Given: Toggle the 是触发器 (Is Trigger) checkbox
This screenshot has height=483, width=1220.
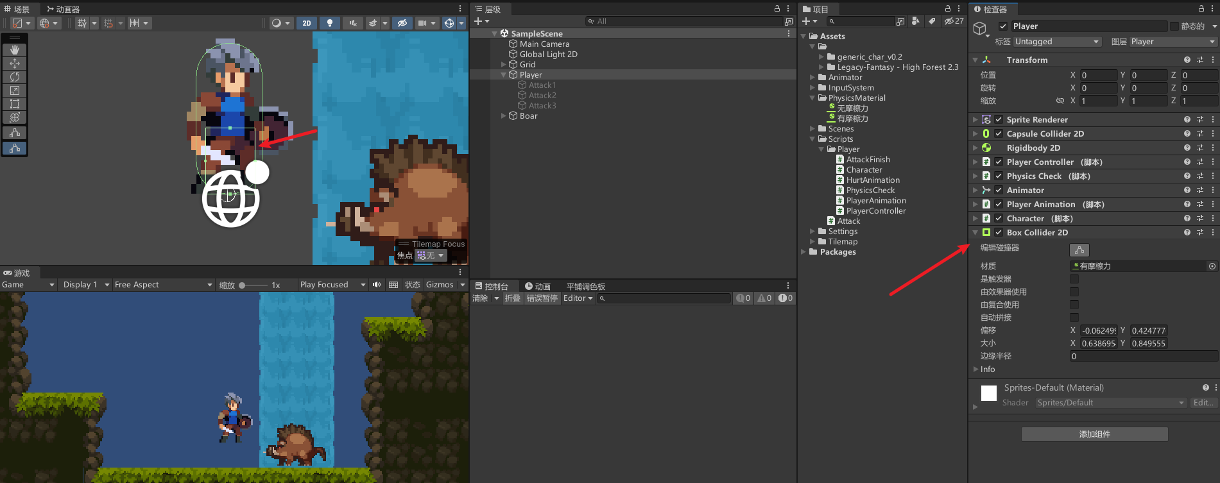Looking at the screenshot, I should [1074, 279].
